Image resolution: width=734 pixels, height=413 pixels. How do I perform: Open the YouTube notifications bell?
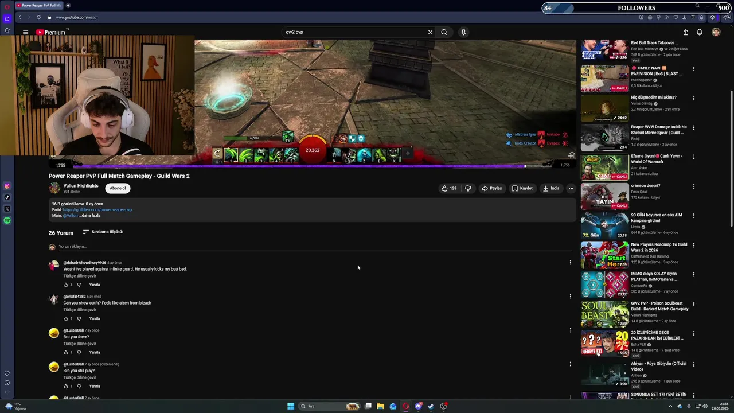tap(700, 32)
